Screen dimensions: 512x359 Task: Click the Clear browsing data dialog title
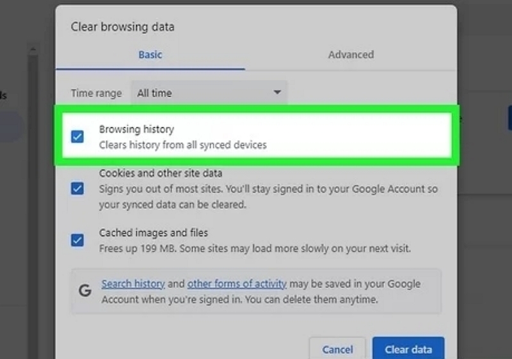[x=122, y=27]
